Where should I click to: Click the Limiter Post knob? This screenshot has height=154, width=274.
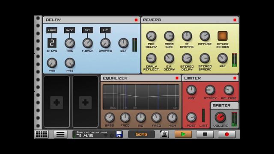click(191, 118)
